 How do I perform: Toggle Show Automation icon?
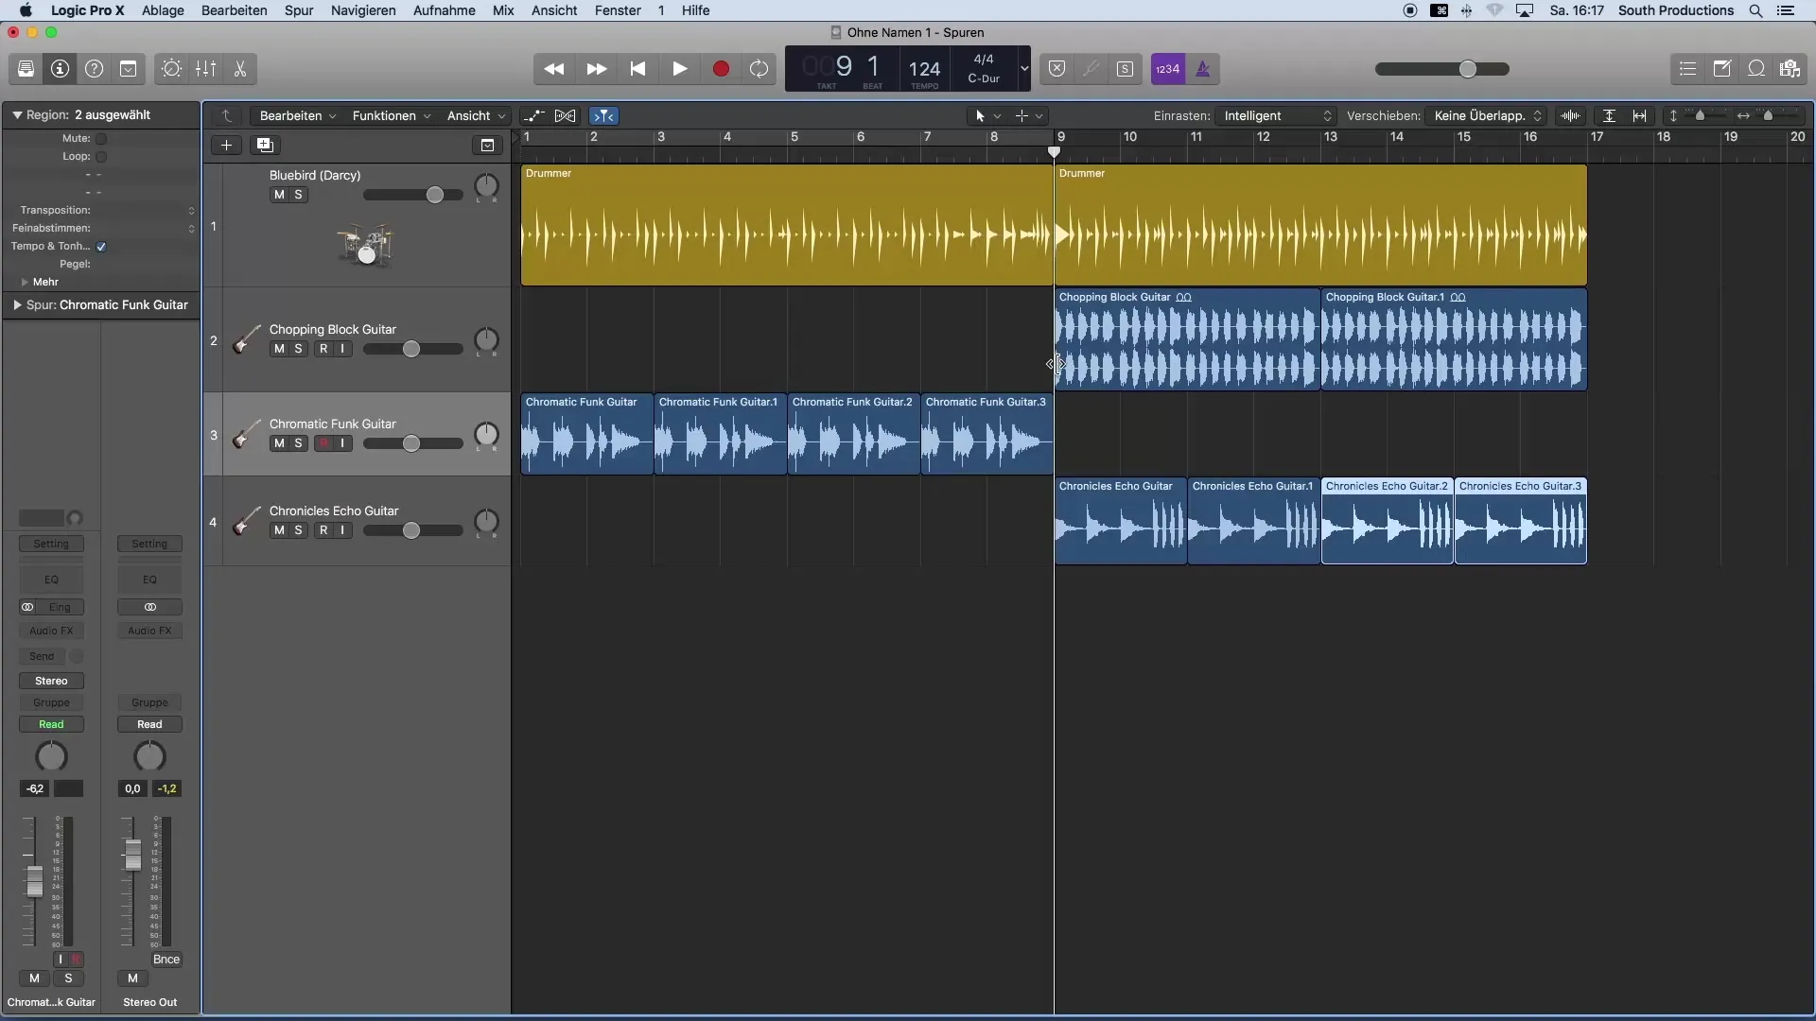(x=533, y=116)
